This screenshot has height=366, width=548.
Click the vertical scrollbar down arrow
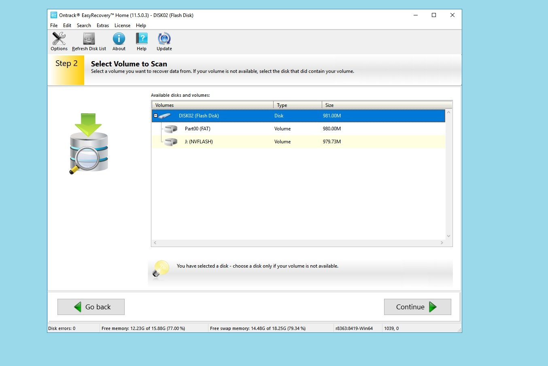click(x=448, y=236)
